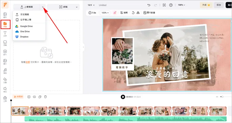The image size is (232, 123).
Task: Click the 錄製 record button
Action: (x=63, y=7)
